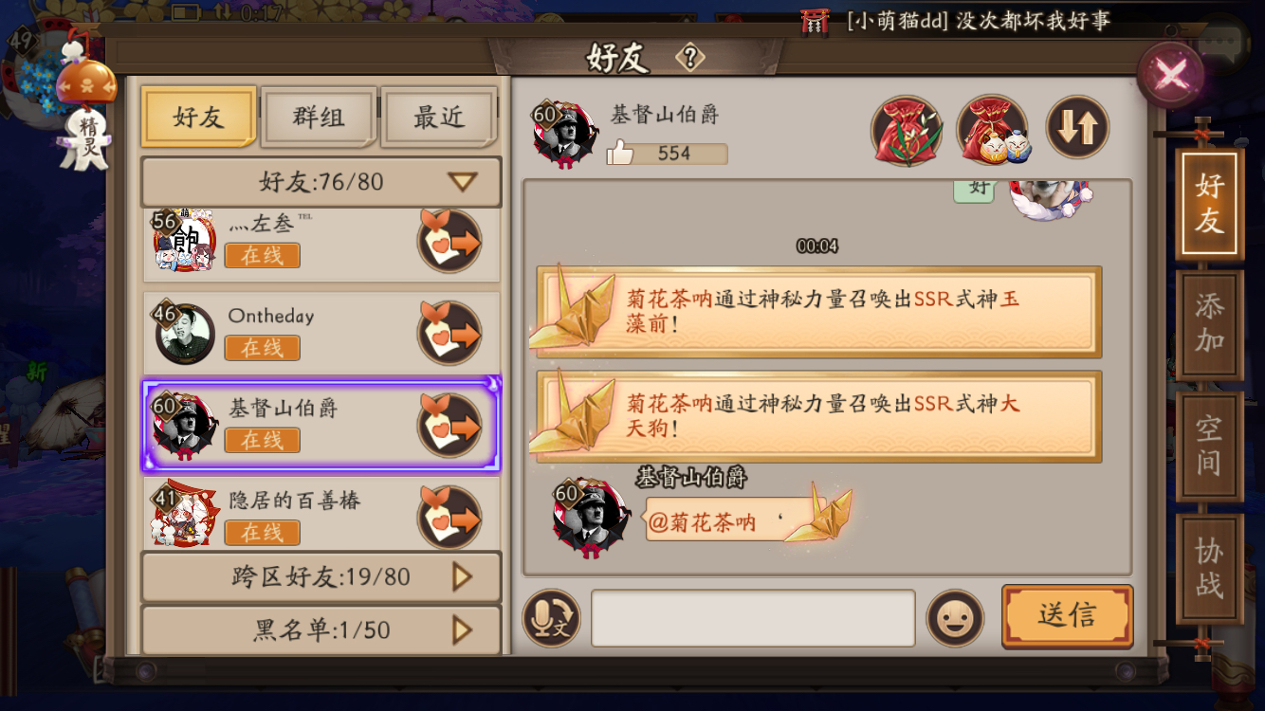The height and width of the screenshot is (711, 1265).
Task: Click the message text input field
Action: [753, 618]
